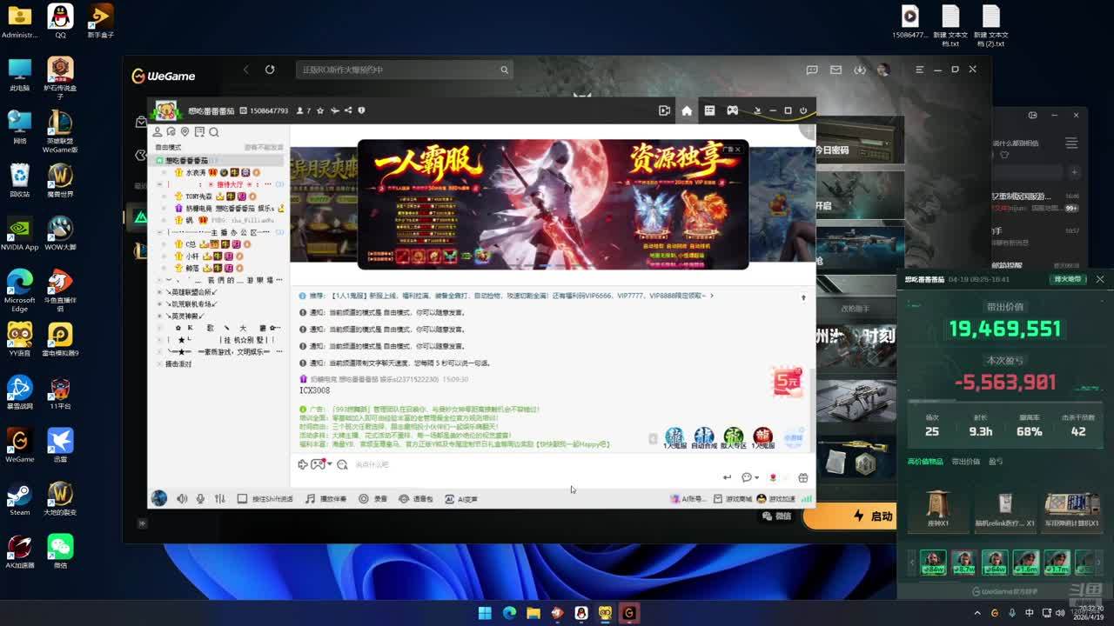Screen dimensions: 1114x626
Task: Click the home icon in YY header
Action: [687, 110]
